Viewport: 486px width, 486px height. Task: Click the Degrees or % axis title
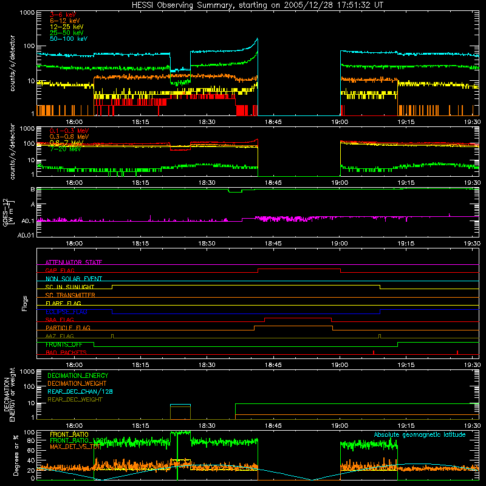point(16,455)
